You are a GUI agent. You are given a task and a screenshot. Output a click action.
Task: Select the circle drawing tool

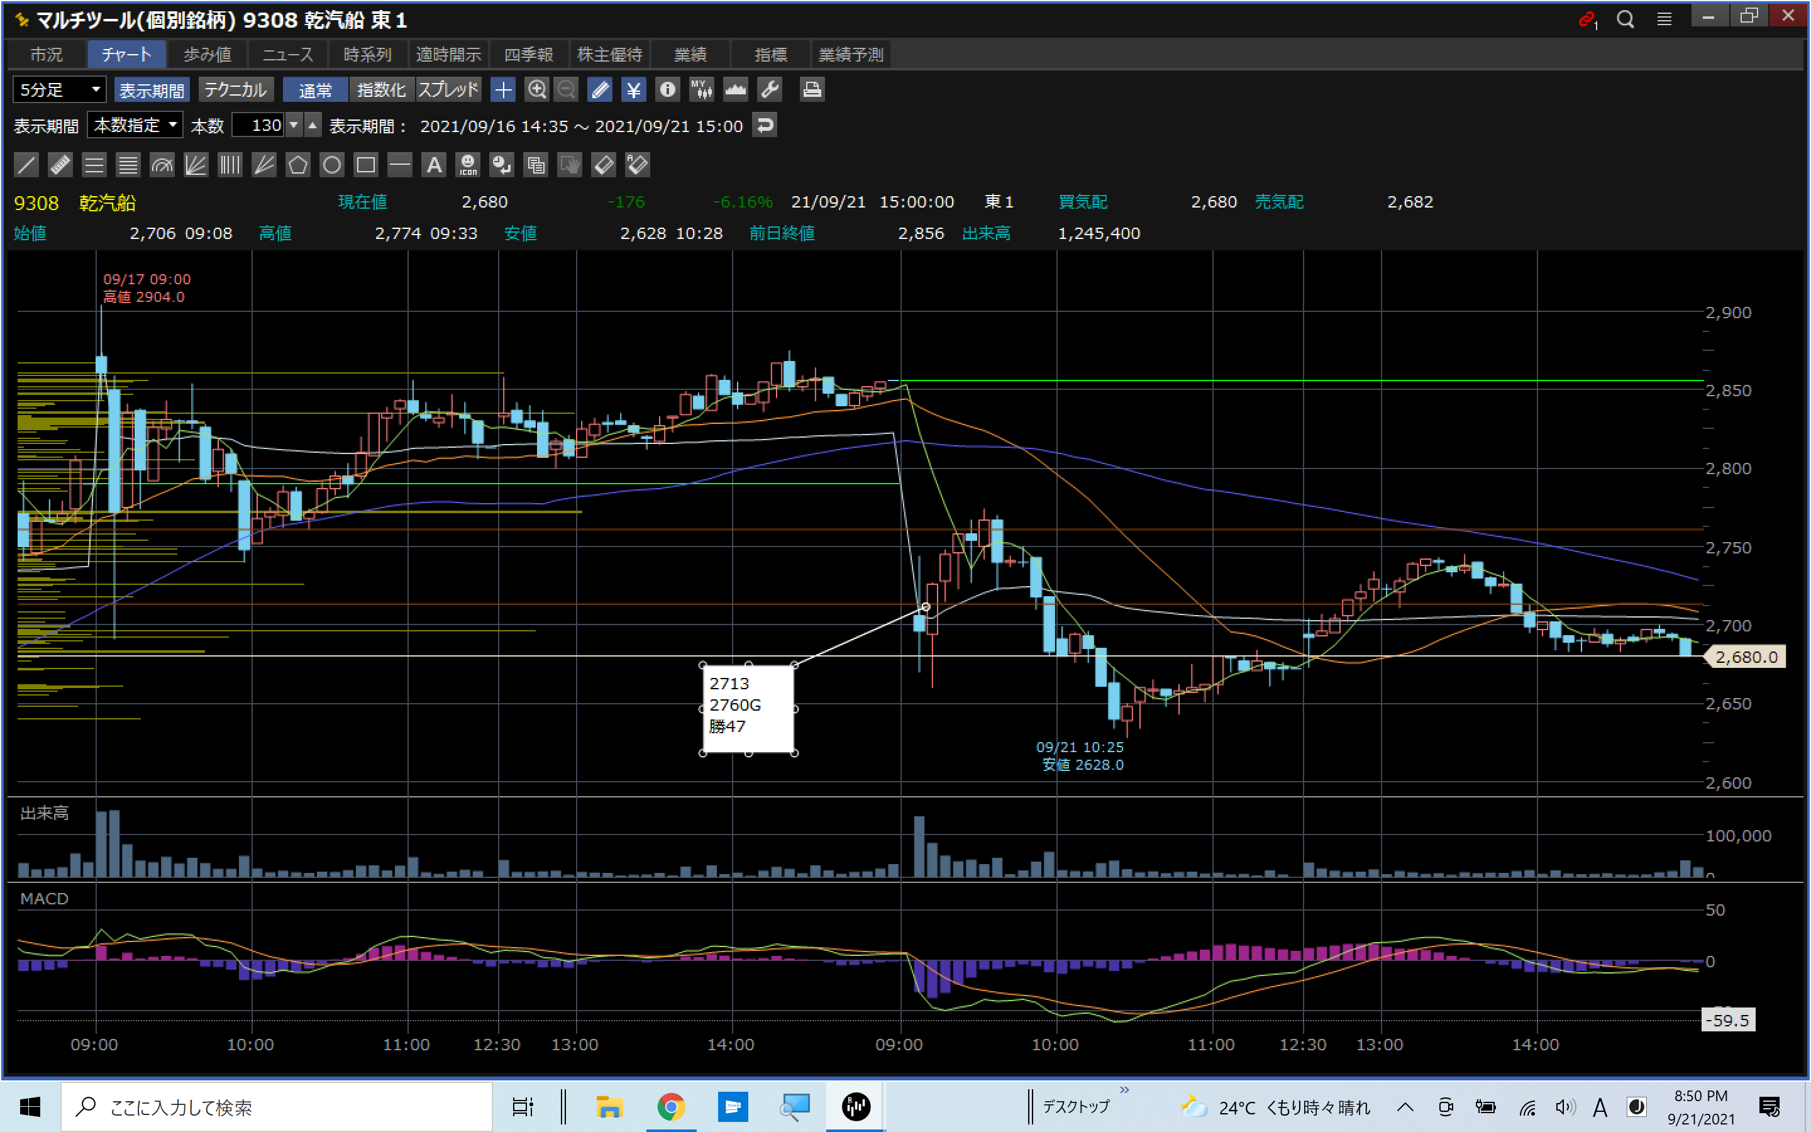click(x=331, y=165)
